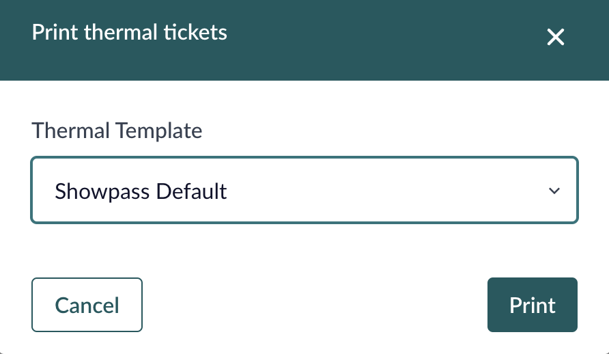Viewport: 609px width, 354px height.
Task: Click the close cross beside the dialog title
Action: (555, 38)
